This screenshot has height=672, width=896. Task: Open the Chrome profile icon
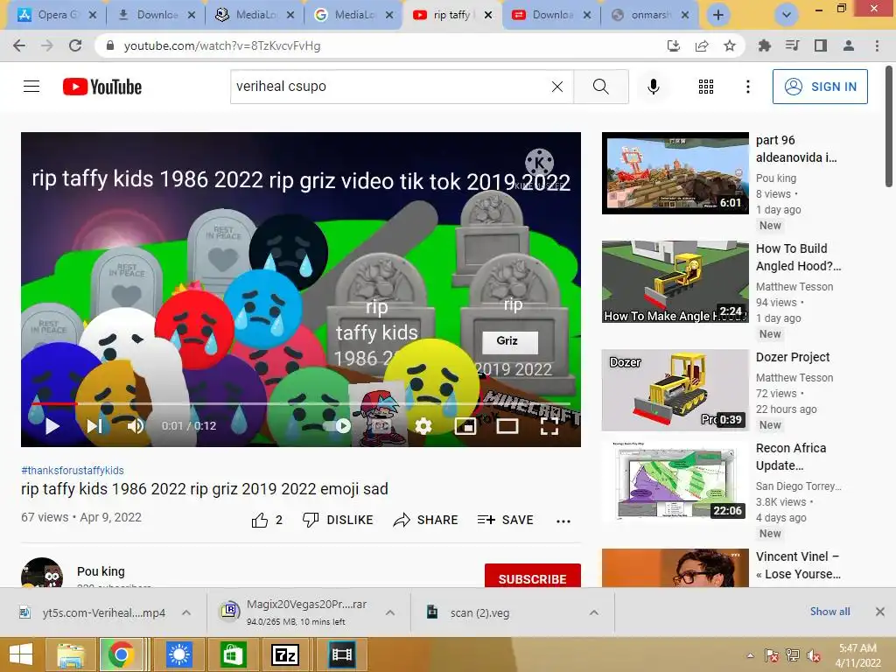click(x=849, y=45)
